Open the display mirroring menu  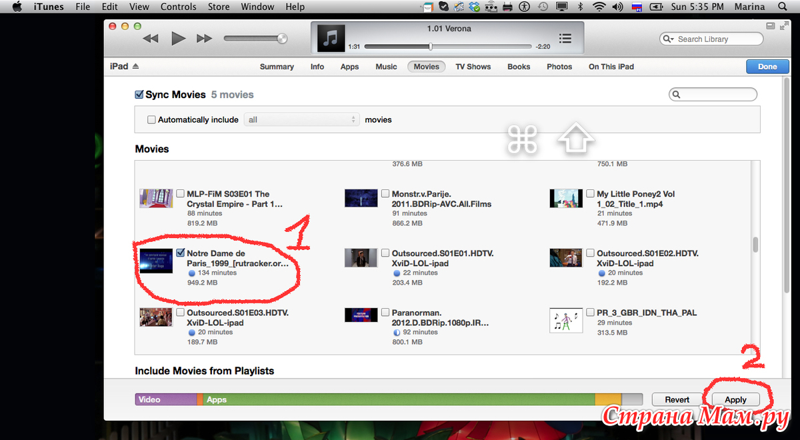[562, 7]
